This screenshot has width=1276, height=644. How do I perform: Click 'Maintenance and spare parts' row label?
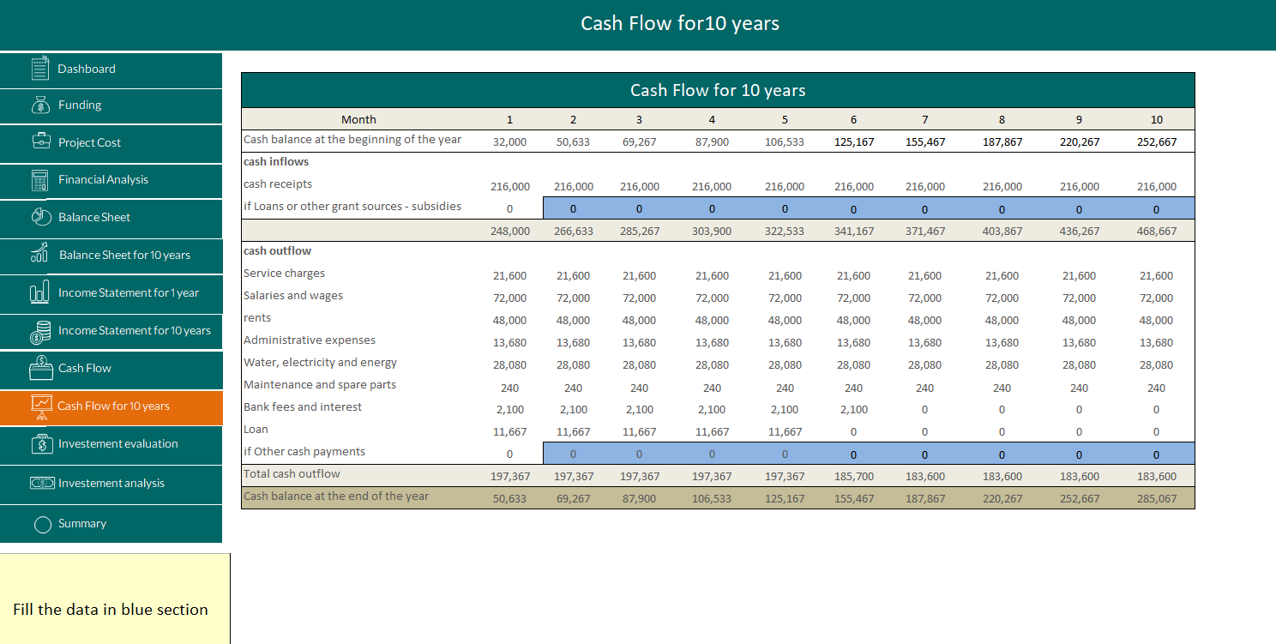(x=320, y=385)
